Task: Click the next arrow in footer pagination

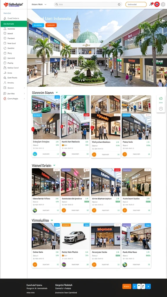Action: click(x=148, y=286)
